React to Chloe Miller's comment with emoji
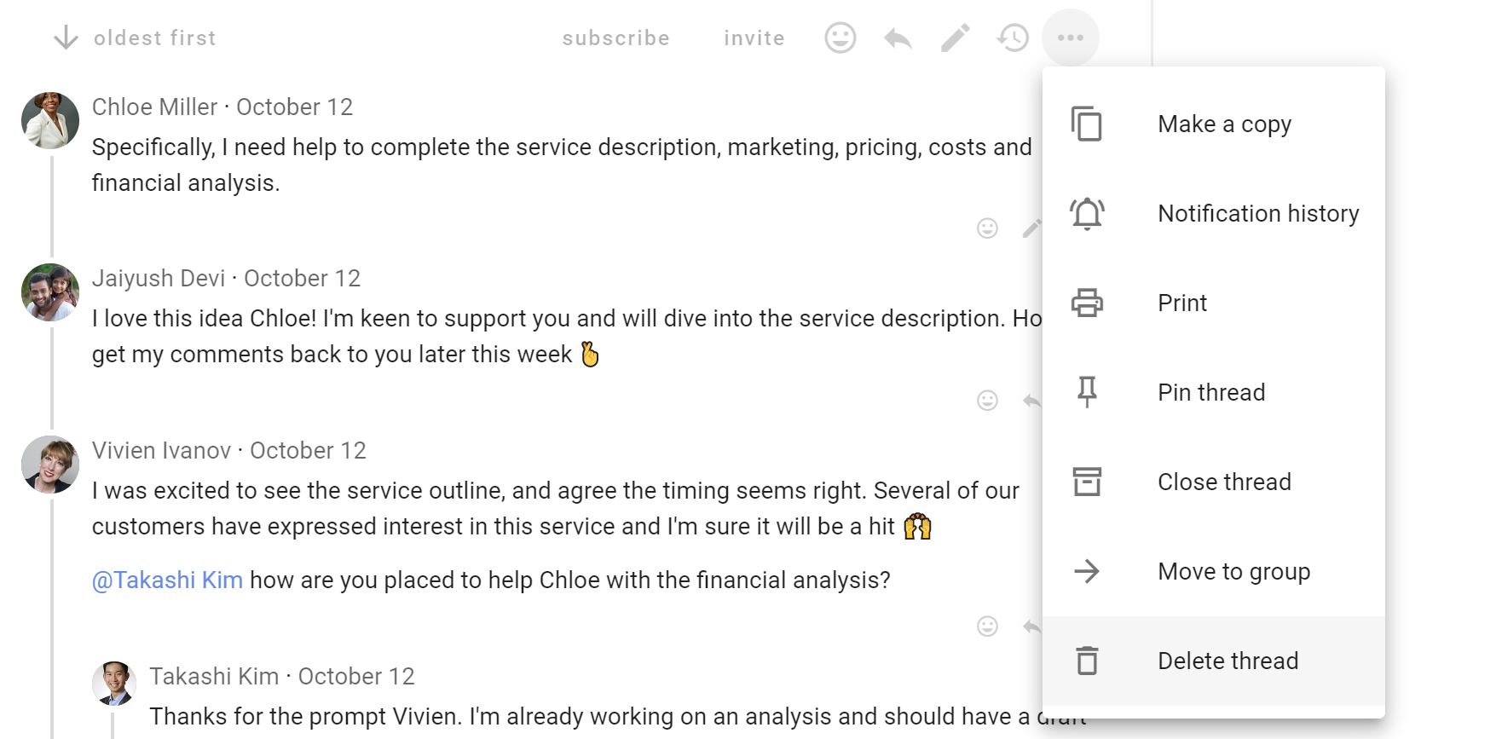 coord(987,228)
